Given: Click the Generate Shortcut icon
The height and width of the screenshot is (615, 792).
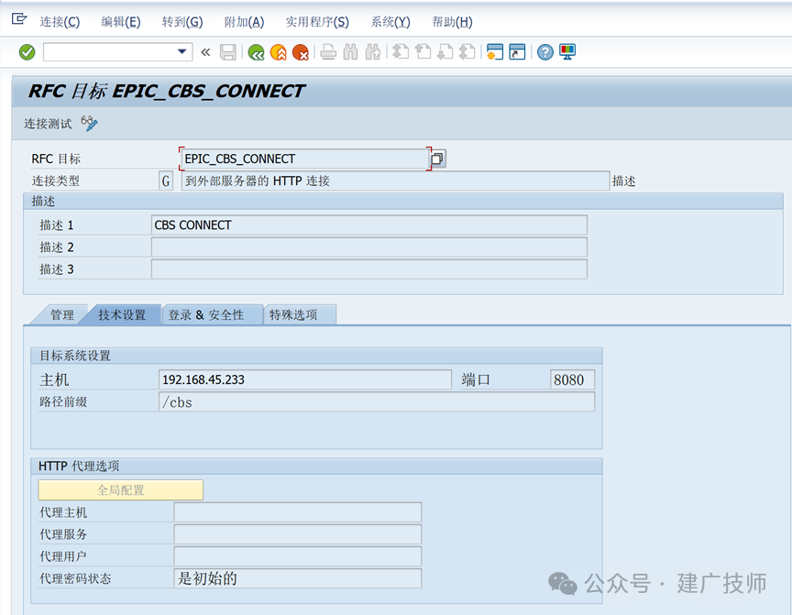Looking at the screenshot, I should pos(517,52).
